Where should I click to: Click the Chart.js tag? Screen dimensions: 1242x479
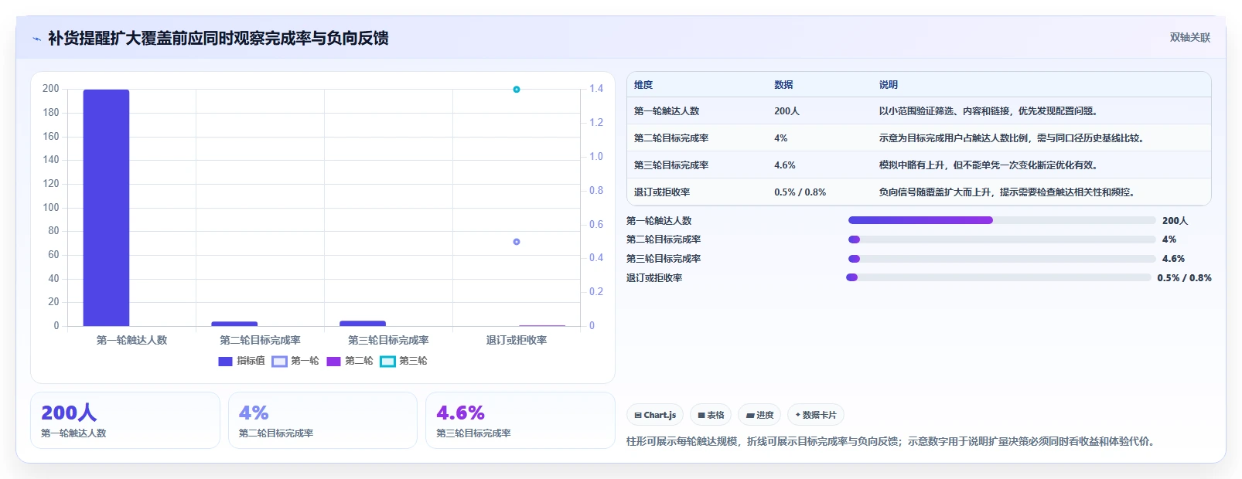tap(655, 415)
